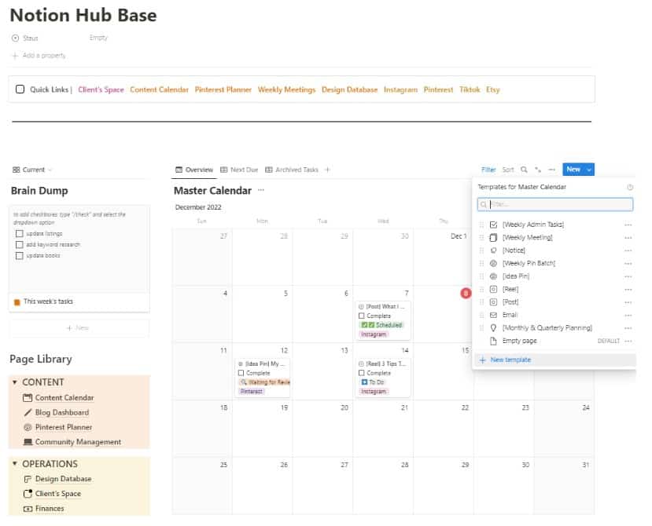Collapse the OPERATIONS toggle section
The height and width of the screenshot is (526, 652).
click(x=15, y=463)
